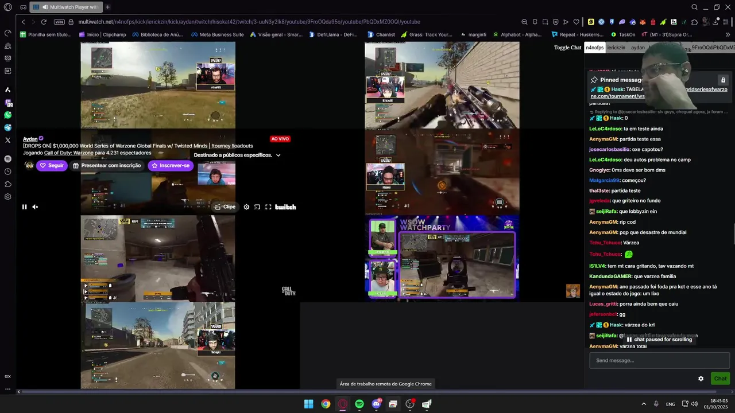Click Toggle Chat
Viewport: 735px width, 413px height.
click(x=567, y=48)
